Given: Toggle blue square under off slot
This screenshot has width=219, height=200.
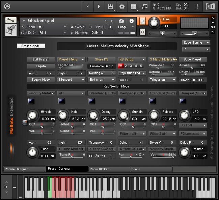Looking at the screenshot, I should (61, 101).
